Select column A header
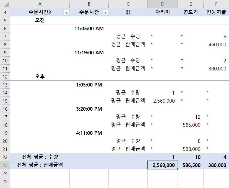 (x=40, y=4)
